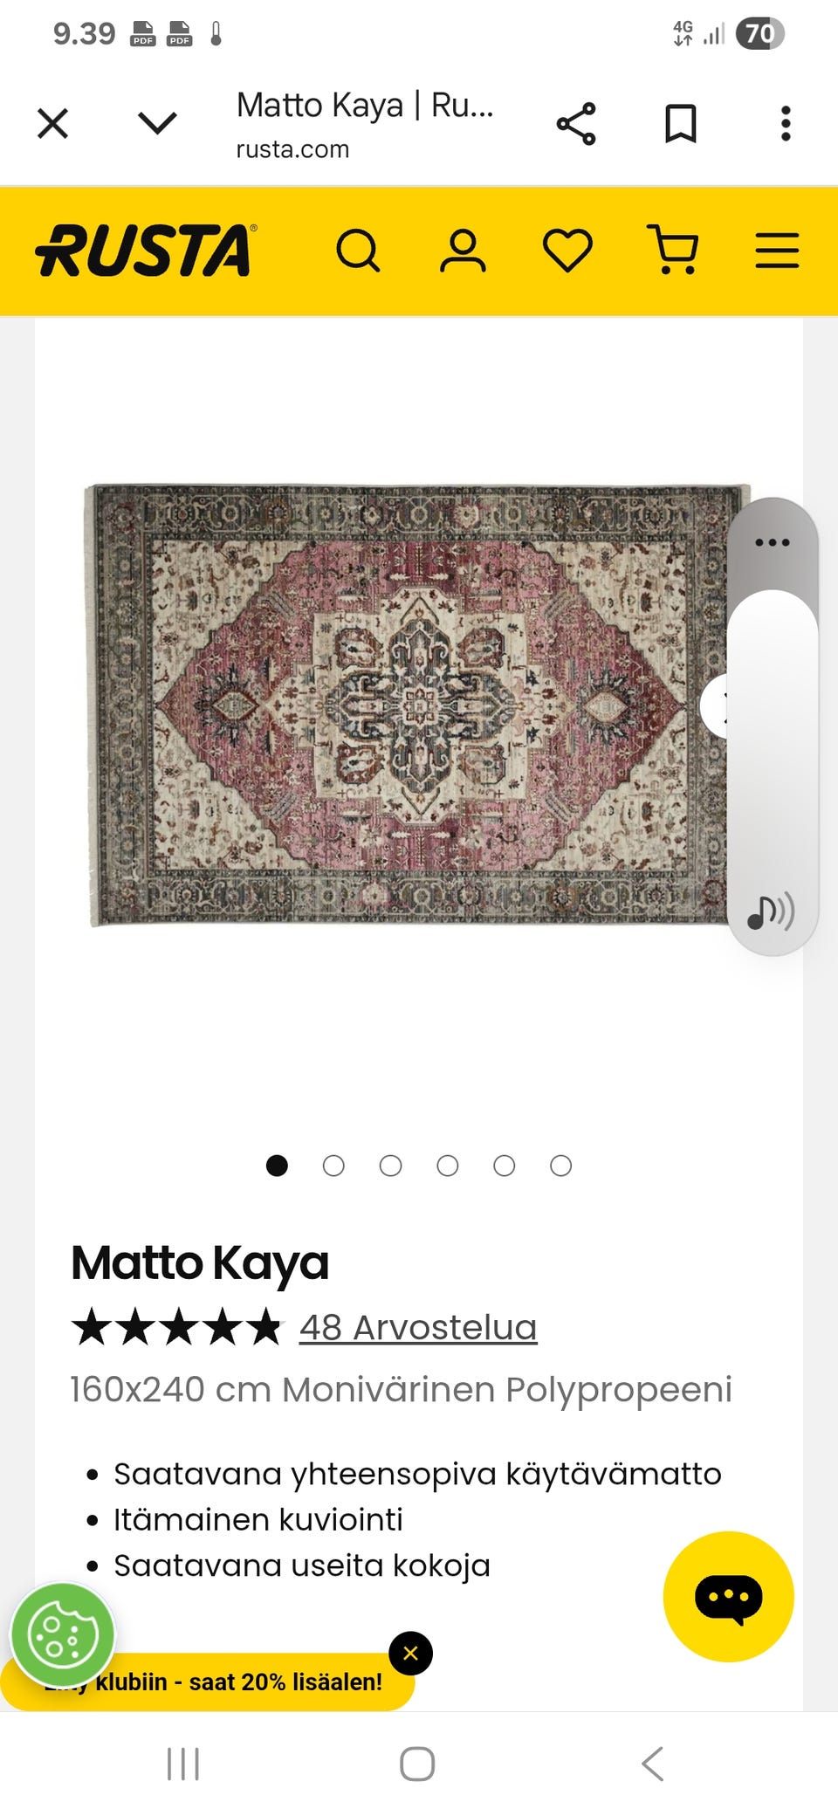
Task: Tap the media volume slider
Action: tap(773, 751)
